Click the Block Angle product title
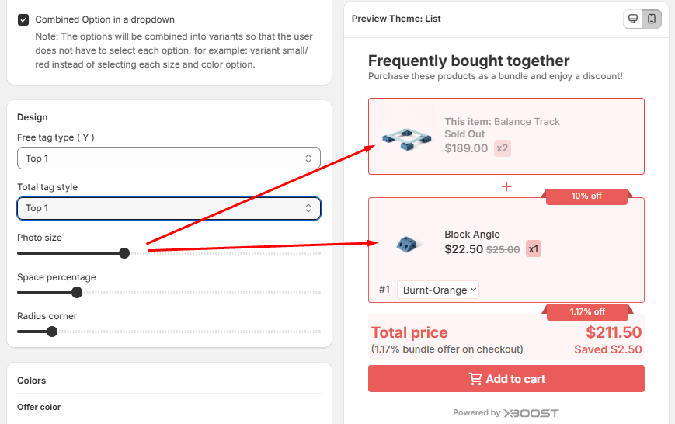 [x=472, y=235]
